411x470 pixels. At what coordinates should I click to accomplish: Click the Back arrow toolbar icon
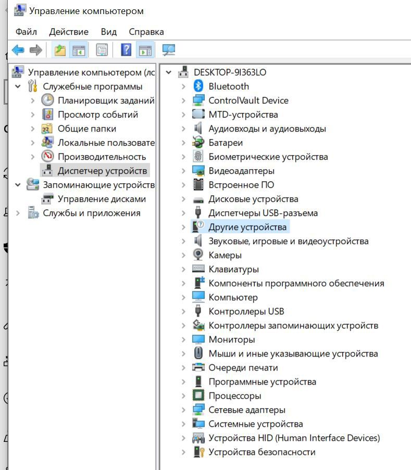(18, 50)
